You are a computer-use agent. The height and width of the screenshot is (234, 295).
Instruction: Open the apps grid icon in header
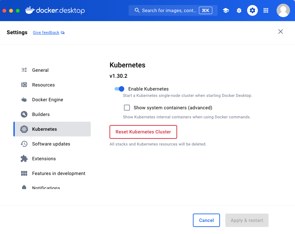266,10
